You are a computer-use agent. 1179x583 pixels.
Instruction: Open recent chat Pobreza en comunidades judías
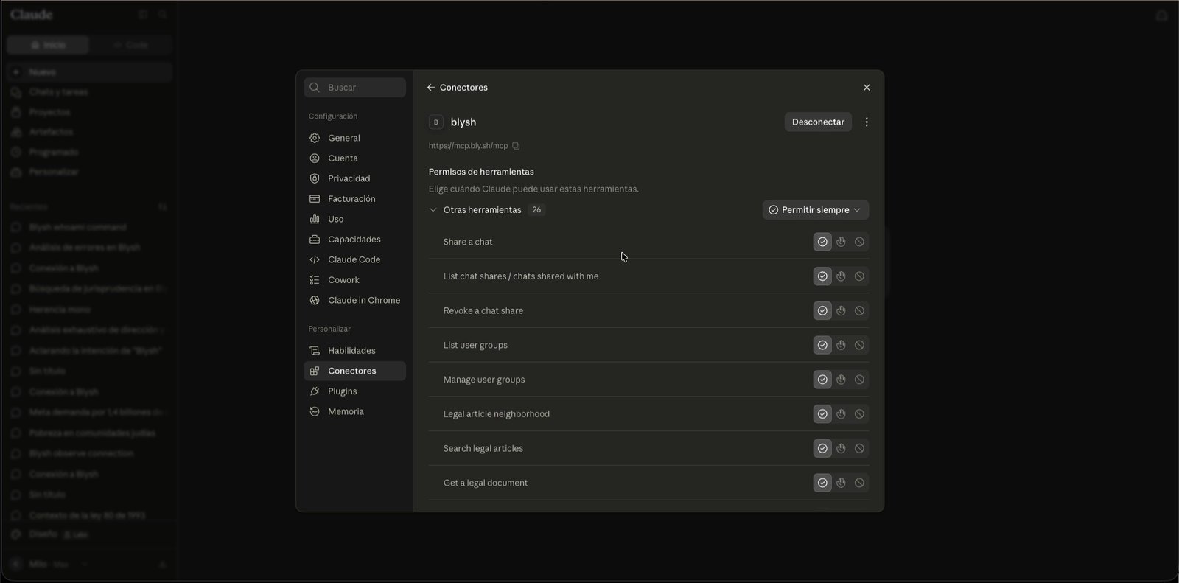tap(90, 433)
